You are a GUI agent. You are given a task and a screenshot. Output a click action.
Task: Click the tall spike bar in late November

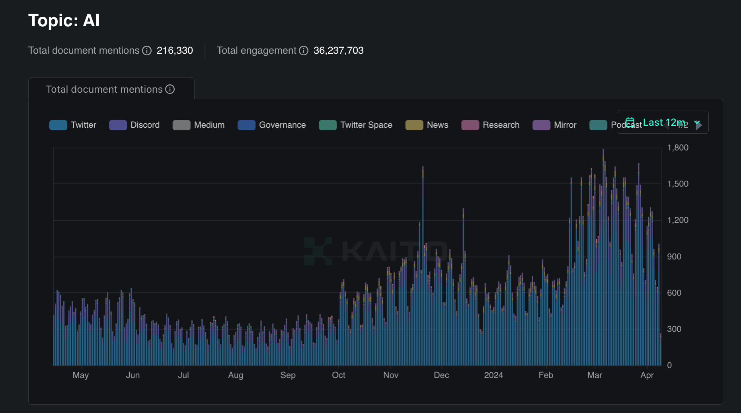tap(423, 266)
